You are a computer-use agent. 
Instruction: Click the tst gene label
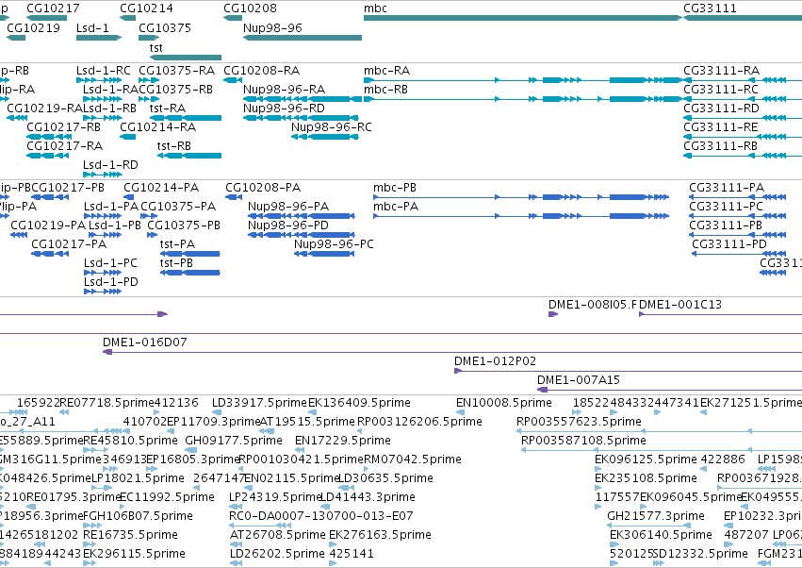(156, 47)
